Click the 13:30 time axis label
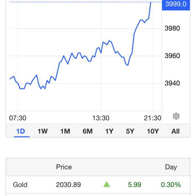 tap(101, 118)
